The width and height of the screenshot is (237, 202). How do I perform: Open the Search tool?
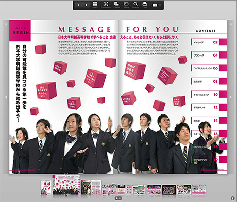pos(136,5)
